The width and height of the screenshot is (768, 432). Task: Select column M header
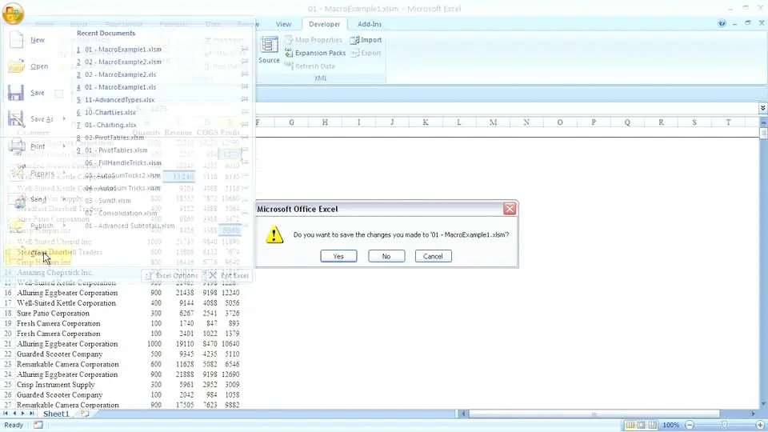tap(493, 122)
